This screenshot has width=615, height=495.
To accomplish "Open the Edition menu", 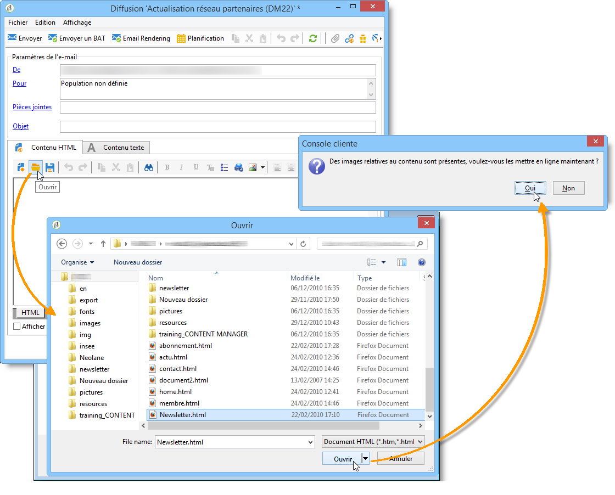I will tap(45, 22).
